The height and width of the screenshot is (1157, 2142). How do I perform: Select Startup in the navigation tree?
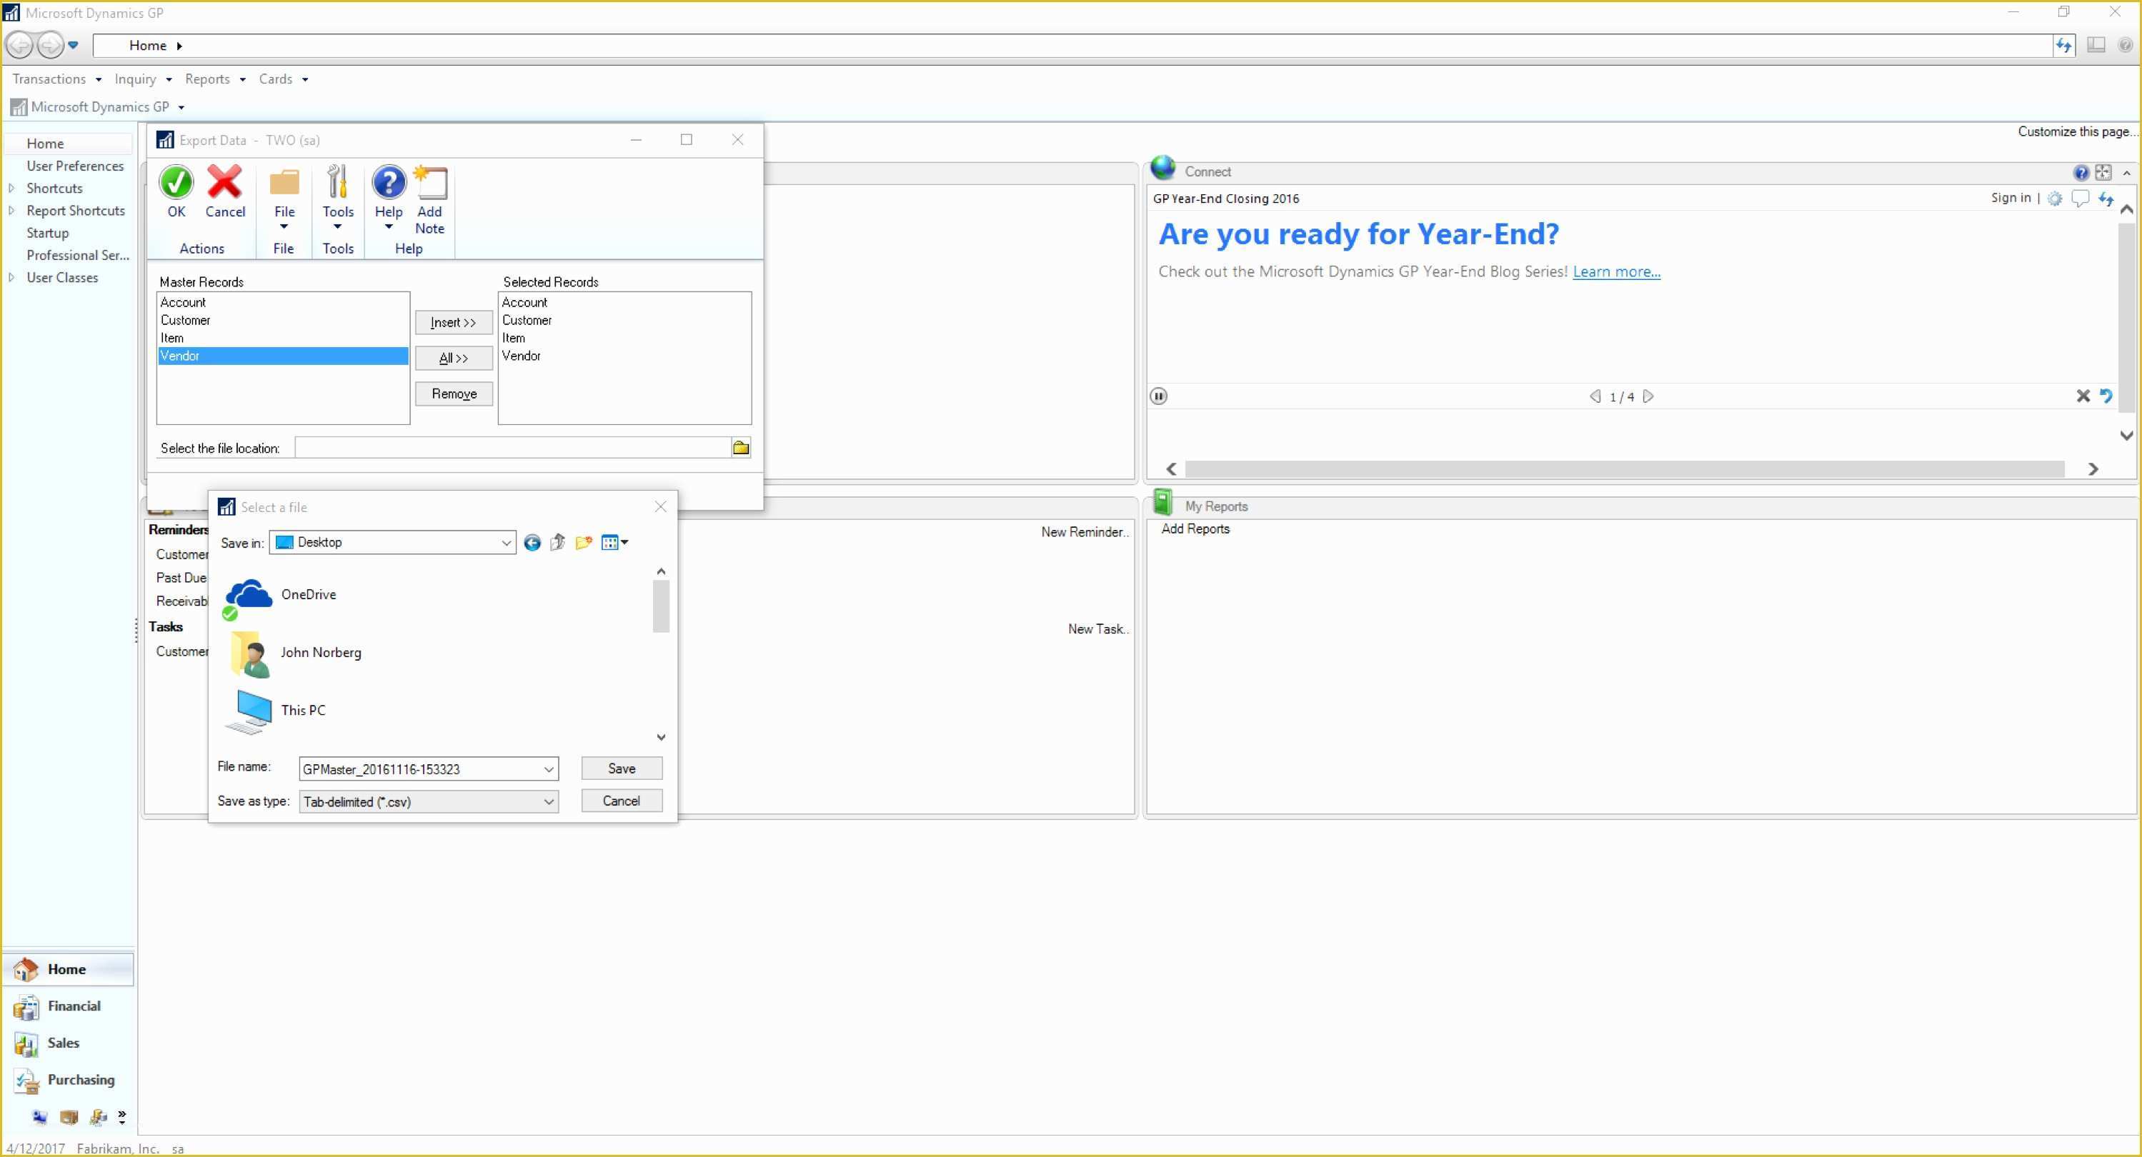pos(47,234)
